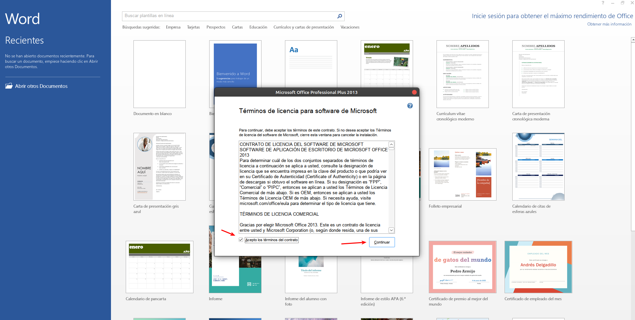The height and width of the screenshot is (320, 635).
Task: Toggle the license agreement acceptance checkbox
Action: 241,239
